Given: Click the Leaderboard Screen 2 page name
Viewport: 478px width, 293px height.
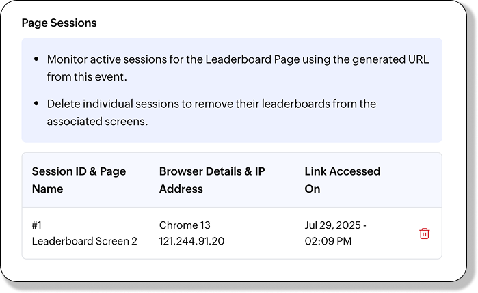Looking at the screenshot, I should (x=84, y=241).
